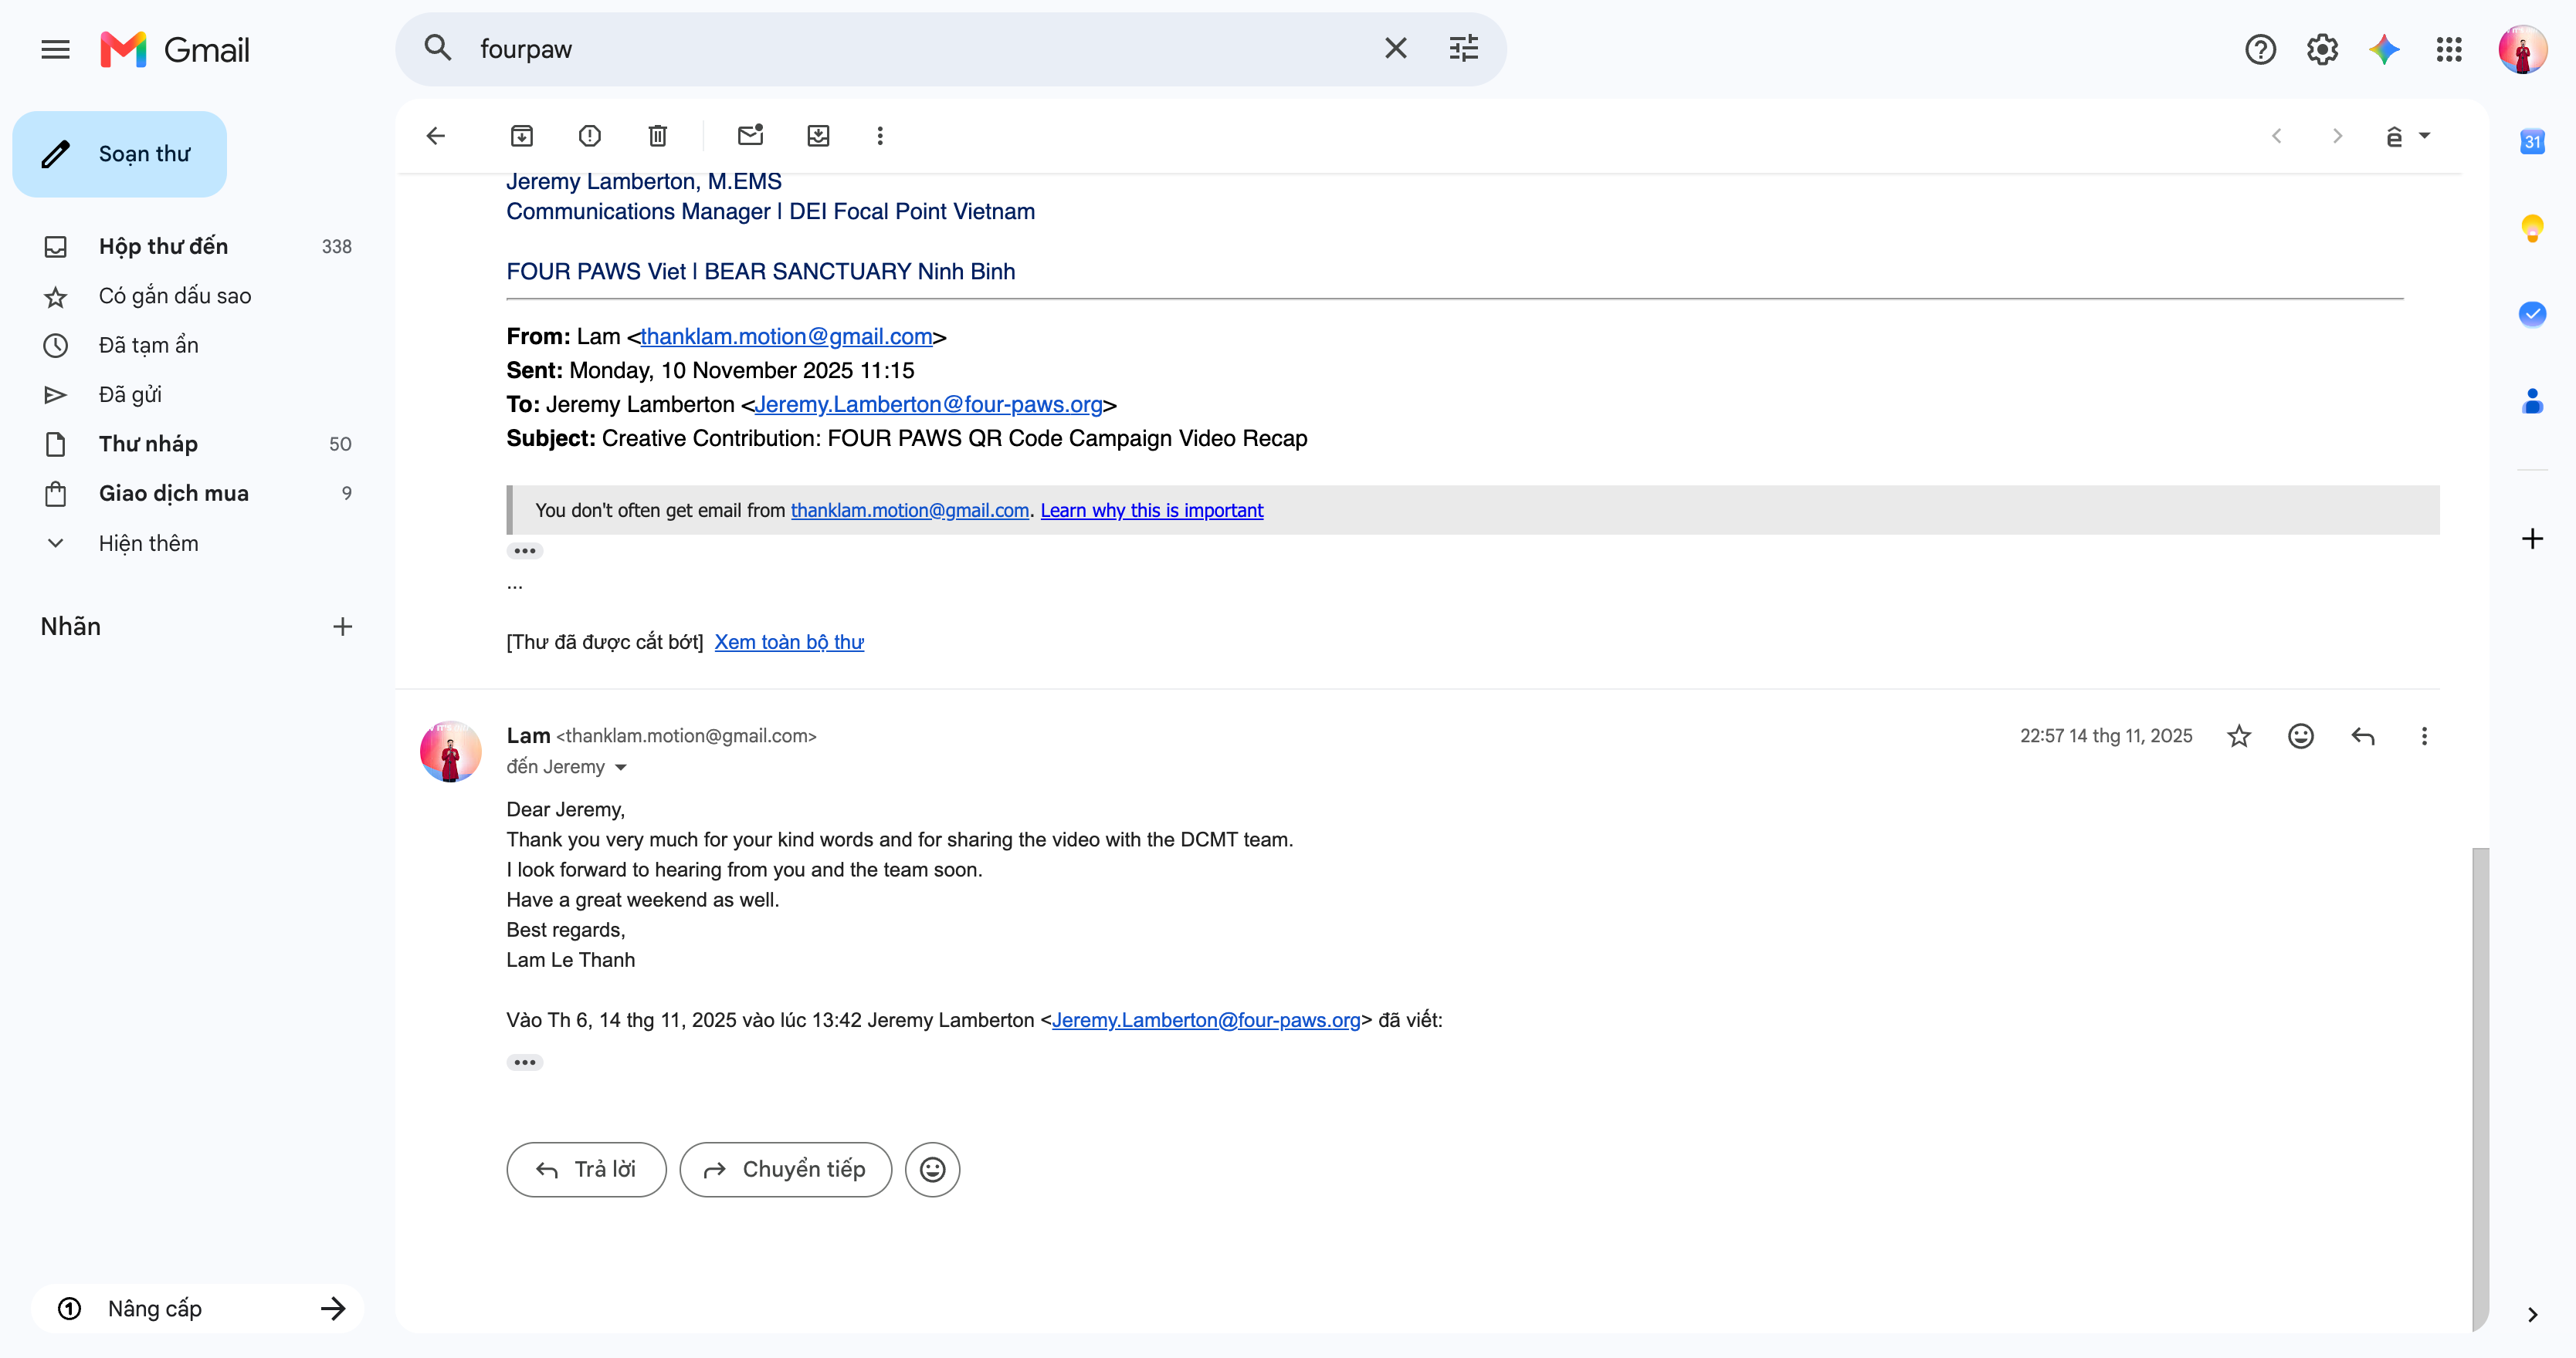2576x1358 pixels.
Task: Toggle the main menu hamburger
Action: (x=56, y=49)
